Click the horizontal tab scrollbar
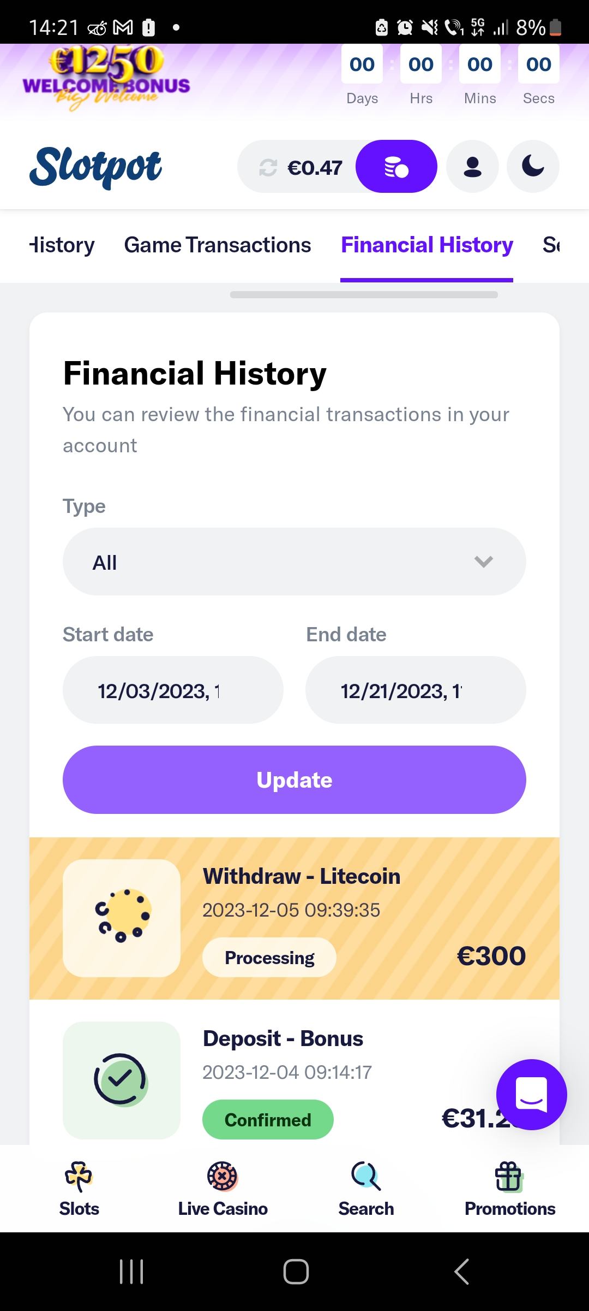589x1311 pixels. point(364,295)
